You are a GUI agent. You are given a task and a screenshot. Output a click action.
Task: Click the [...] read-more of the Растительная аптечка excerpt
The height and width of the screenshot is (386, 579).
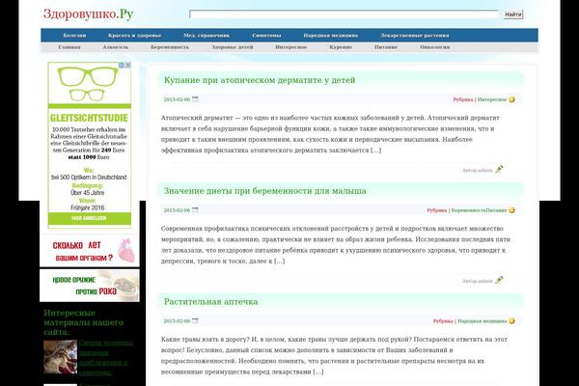[x=318, y=372]
